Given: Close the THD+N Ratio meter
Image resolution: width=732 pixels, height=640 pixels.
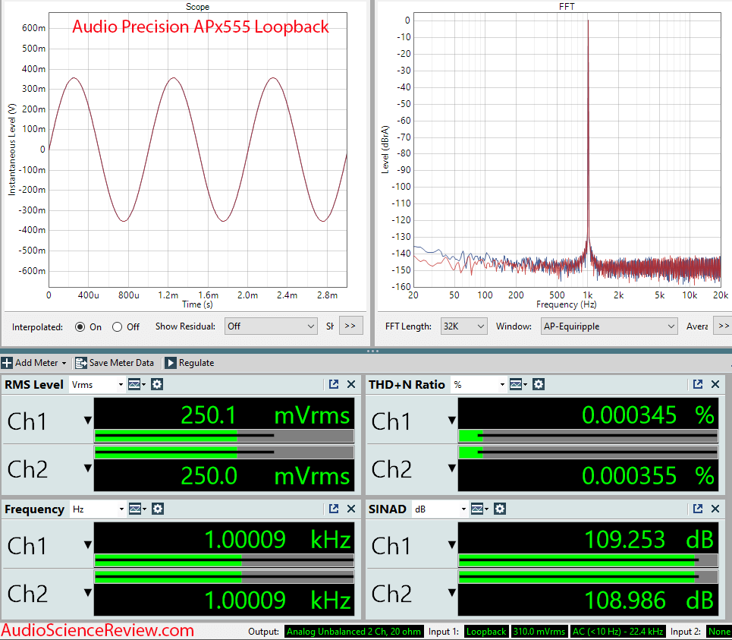Looking at the screenshot, I should pyautogui.click(x=715, y=384).
